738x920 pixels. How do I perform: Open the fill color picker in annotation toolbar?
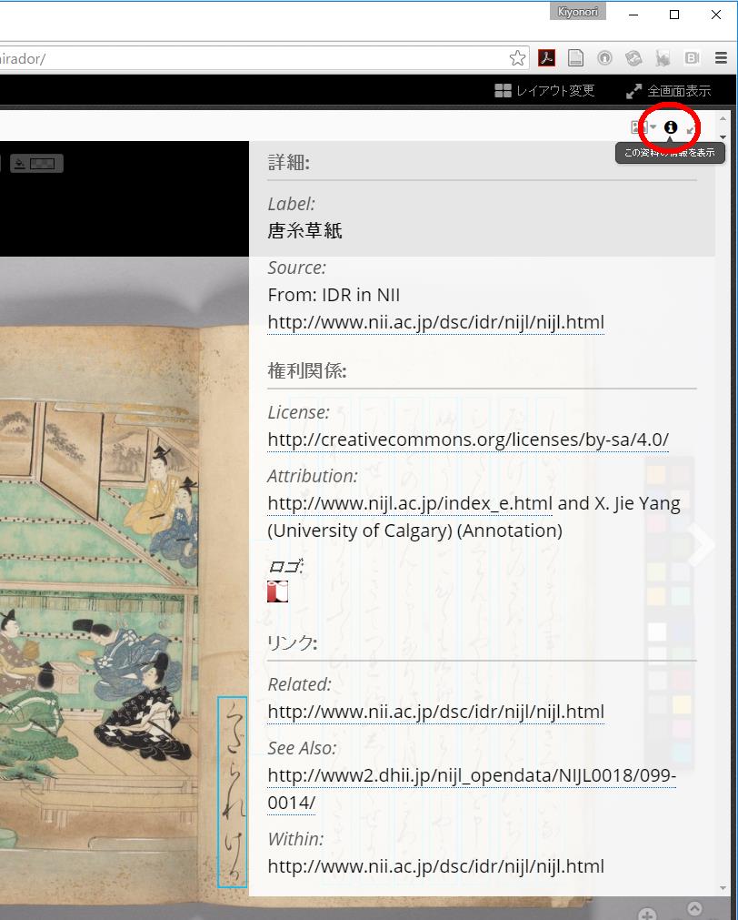tap(35, 164)
